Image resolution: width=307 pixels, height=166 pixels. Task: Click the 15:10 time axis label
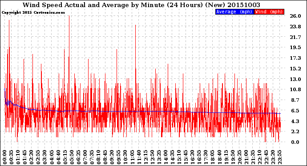[x=179, y=157]
